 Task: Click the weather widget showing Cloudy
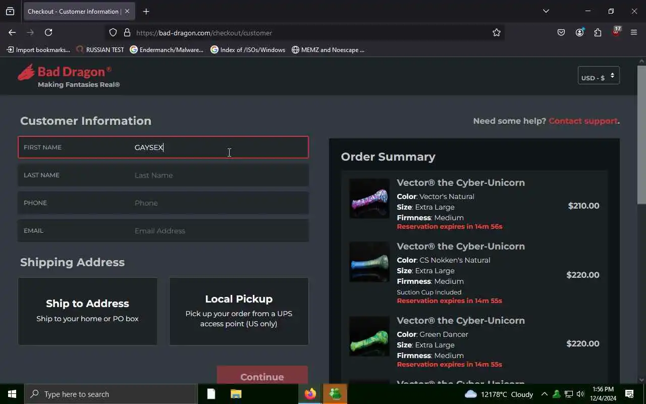click(x=499, y=394)
